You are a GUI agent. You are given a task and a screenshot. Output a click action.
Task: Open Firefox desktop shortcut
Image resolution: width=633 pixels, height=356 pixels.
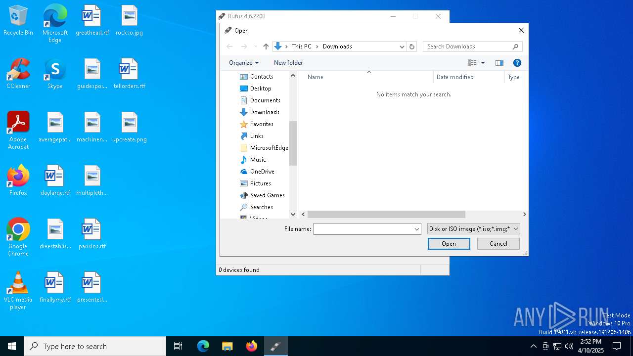point(18,181)
